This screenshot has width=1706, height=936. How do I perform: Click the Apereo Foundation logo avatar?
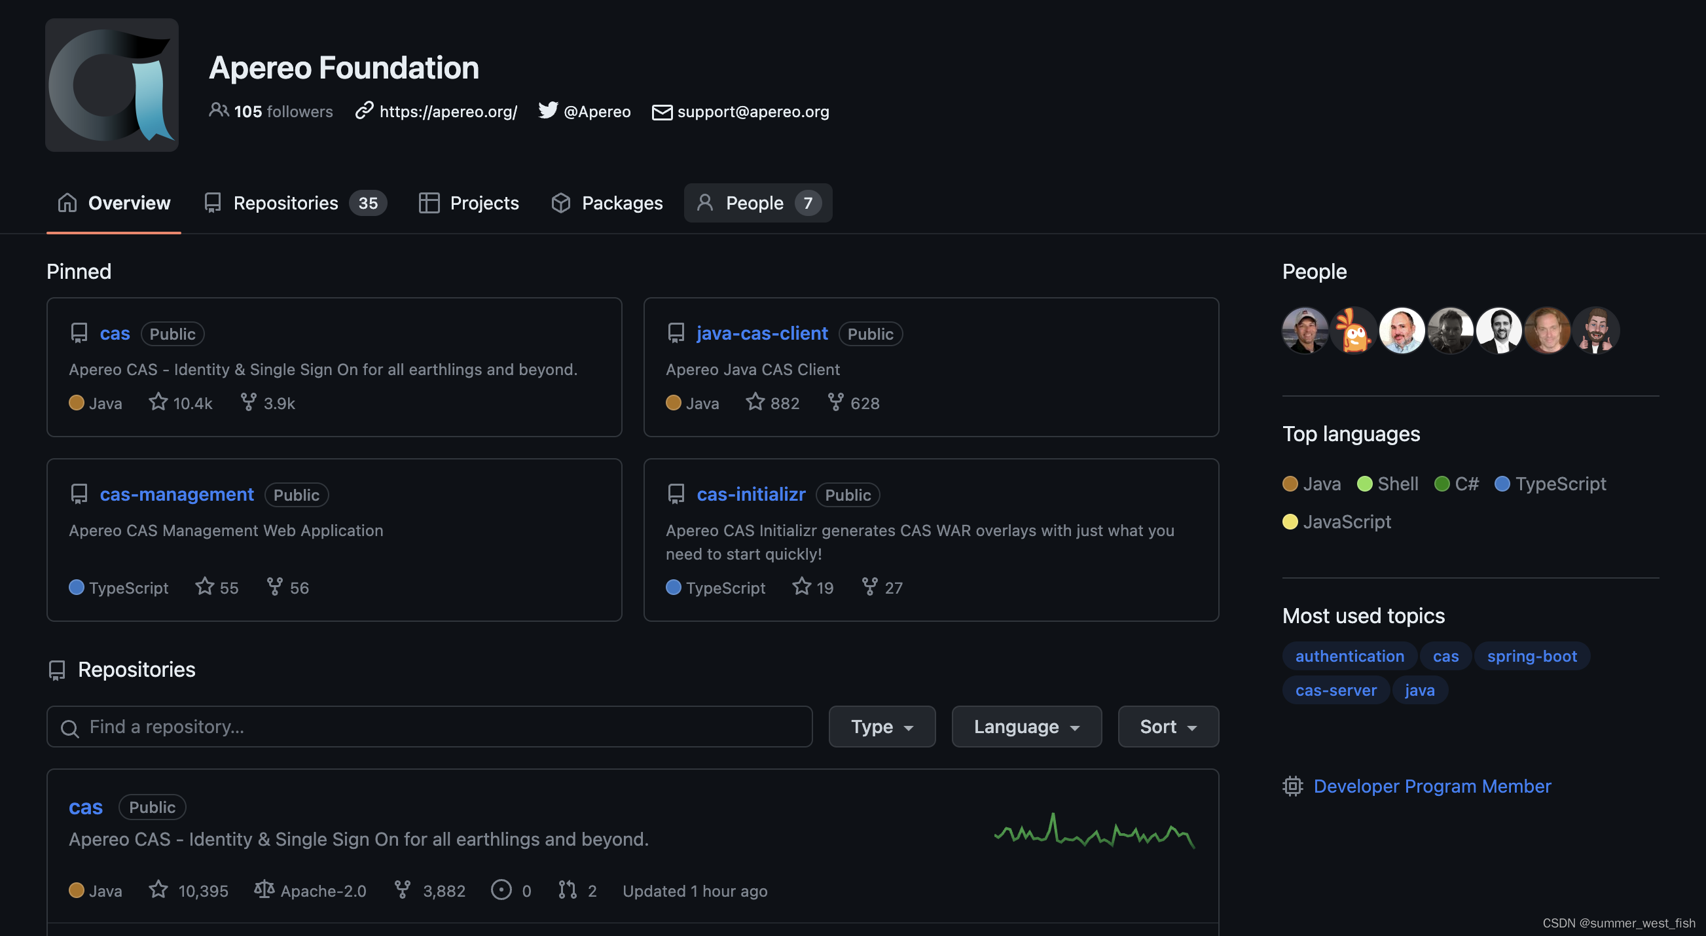pyautogui.click(x=111, y=84)
